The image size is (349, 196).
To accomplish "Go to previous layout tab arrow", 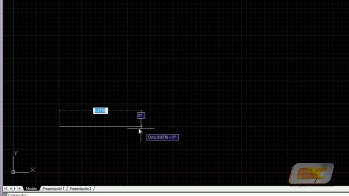I will click(10, 188).
